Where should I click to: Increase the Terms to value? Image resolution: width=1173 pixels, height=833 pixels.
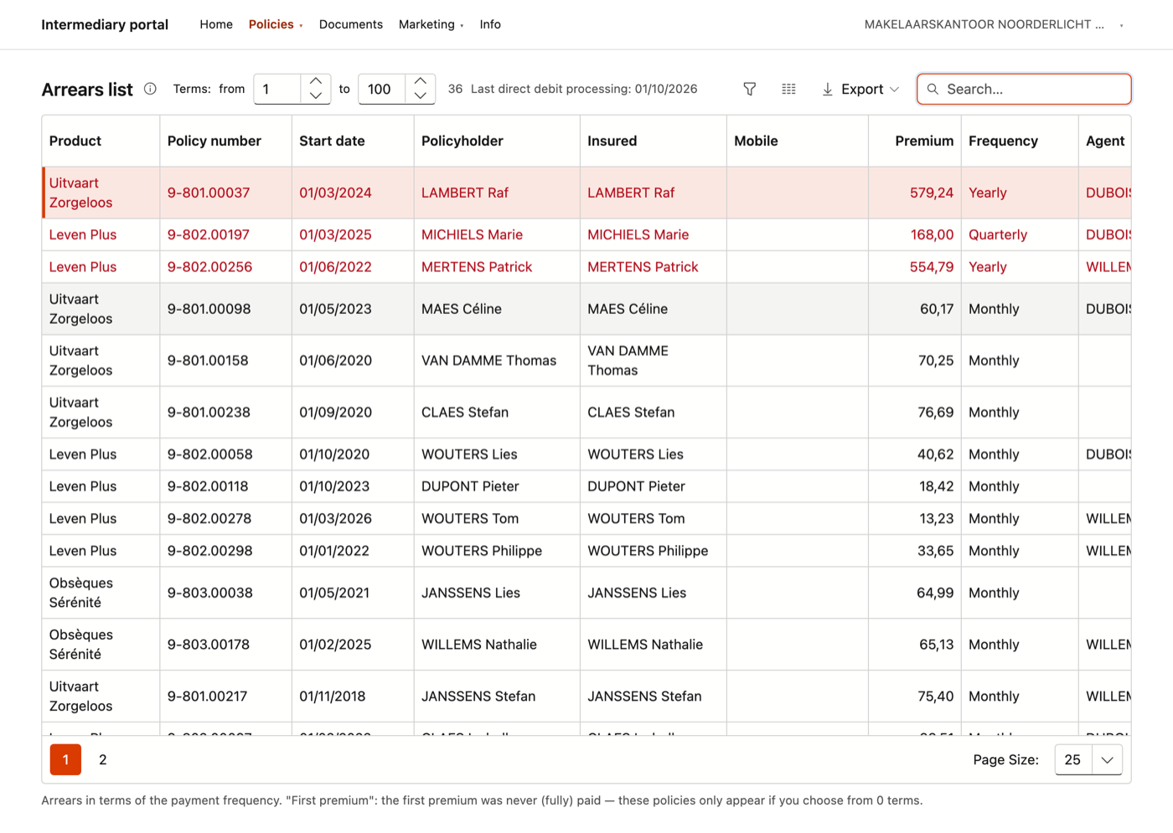tap(421, 81)
